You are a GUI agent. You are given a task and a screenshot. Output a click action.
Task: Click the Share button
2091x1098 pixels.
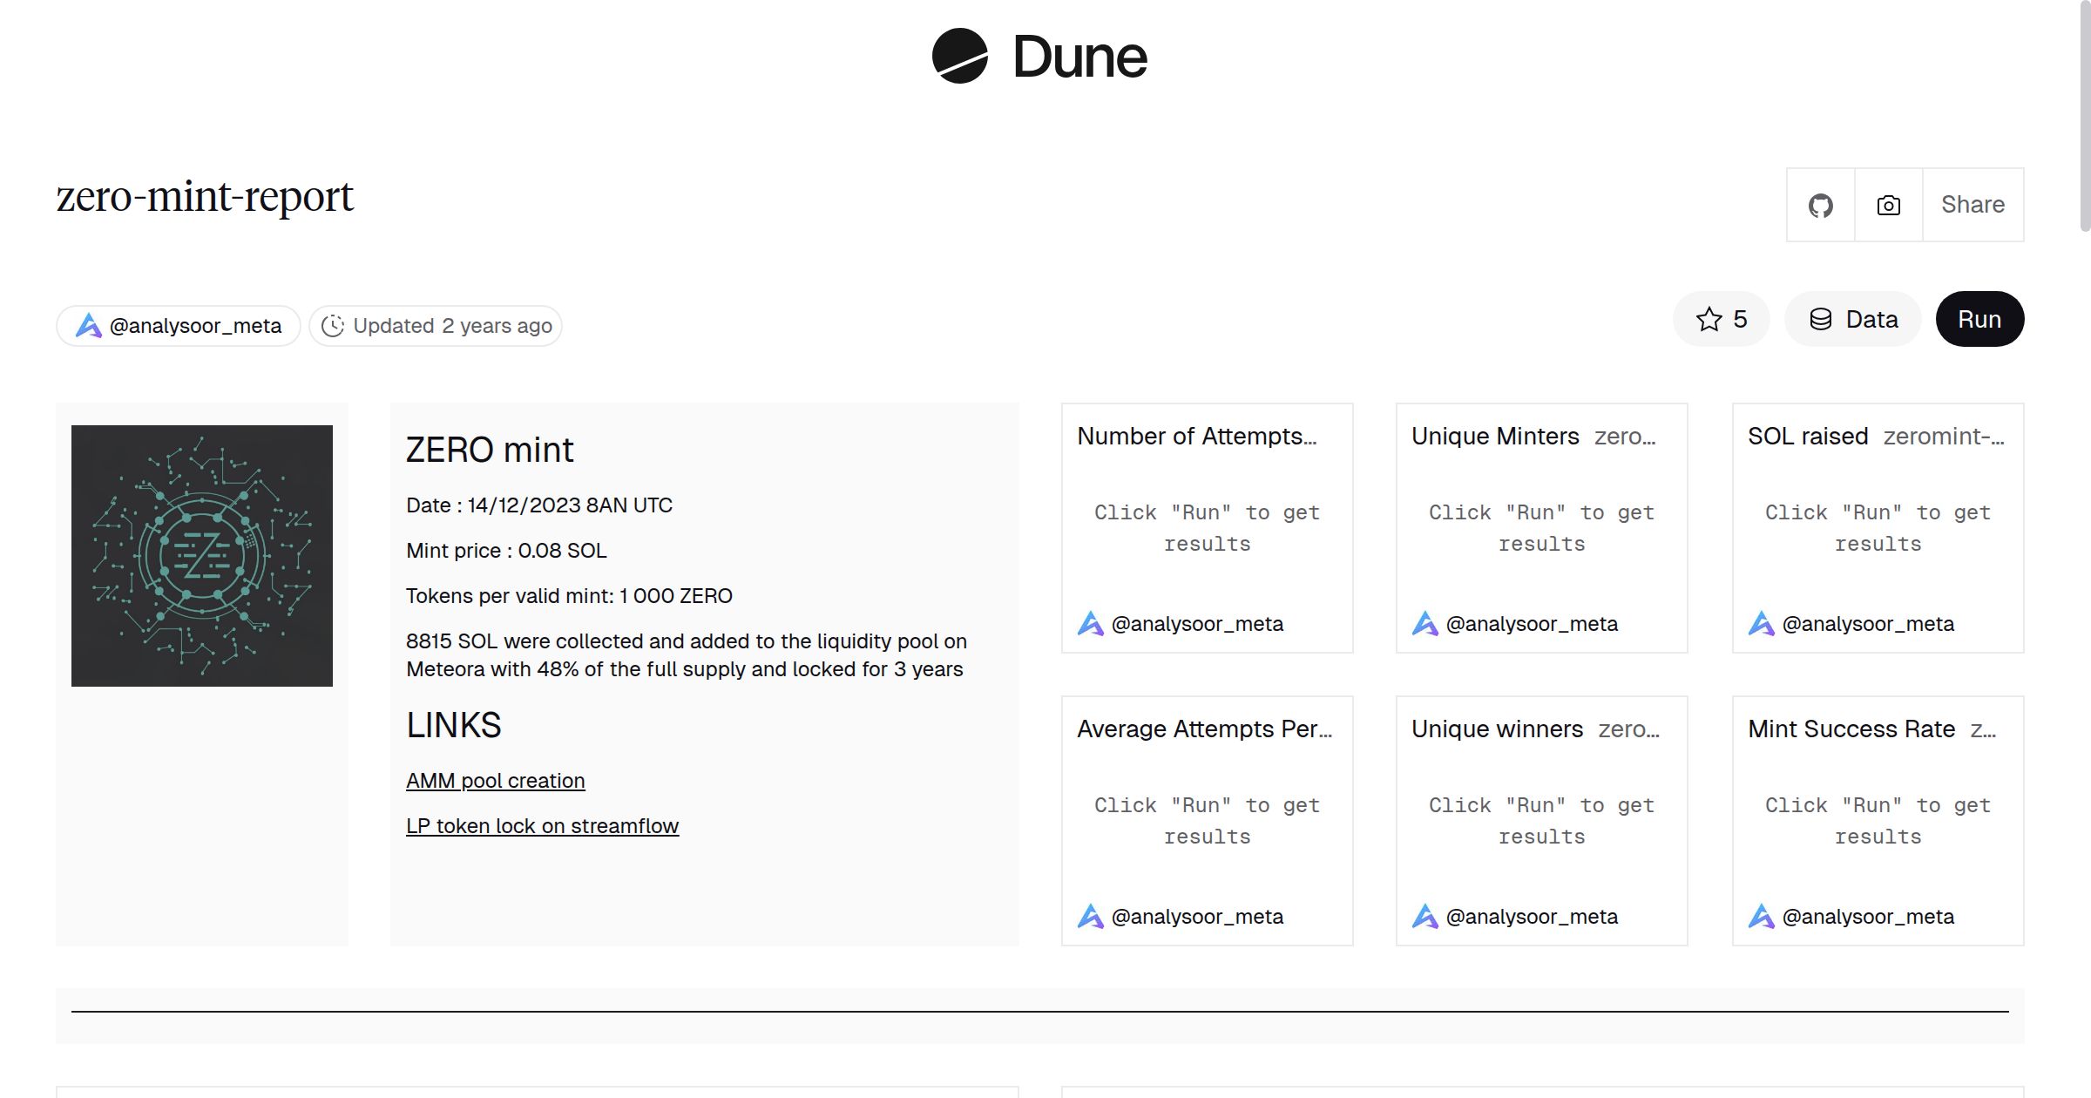pyautogui.click(x=1973, y=205)
